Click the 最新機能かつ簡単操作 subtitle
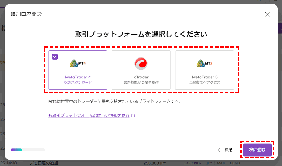Image resolution: width=282 pixels, height=166 pixels. coord(141,83)
